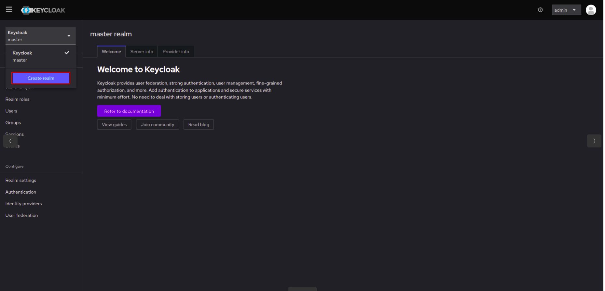Screen dimensions: 605x291
Task: Open Realm roles in sidebar
Action: click(17, 99)
